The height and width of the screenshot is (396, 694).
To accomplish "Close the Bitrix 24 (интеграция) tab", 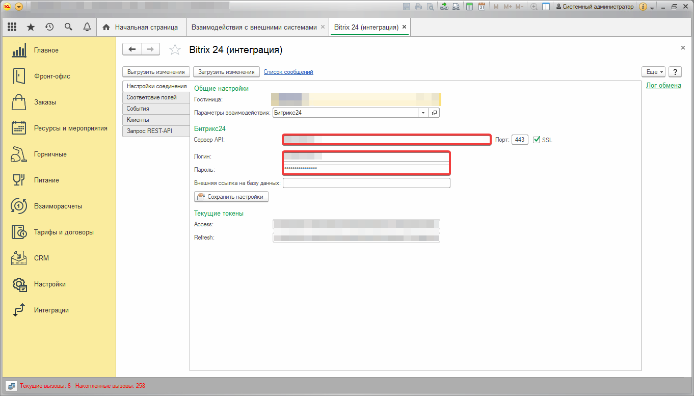I will [x=404, y=27].
